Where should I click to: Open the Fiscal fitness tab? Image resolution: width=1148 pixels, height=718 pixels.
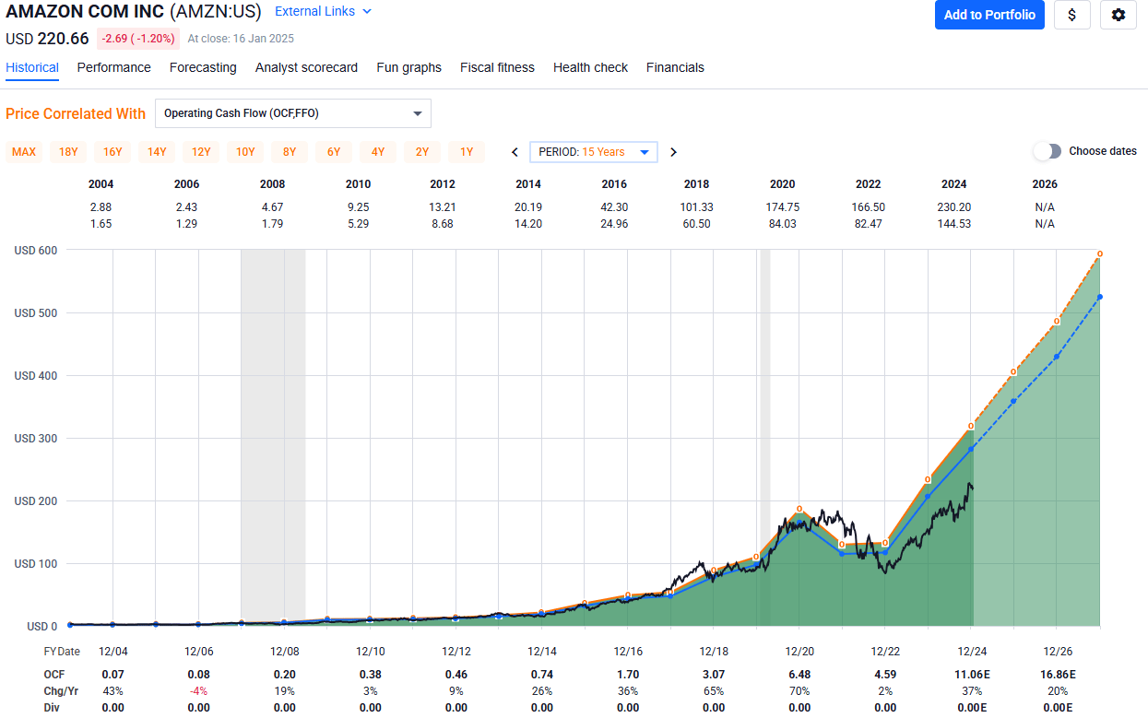point(496,67)
